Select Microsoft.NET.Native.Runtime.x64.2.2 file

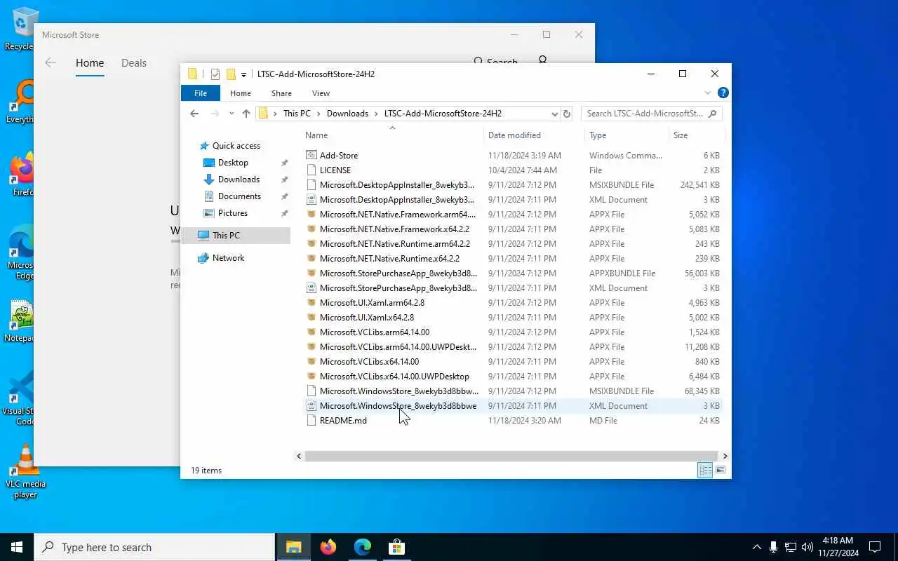(x=389, y=258)
